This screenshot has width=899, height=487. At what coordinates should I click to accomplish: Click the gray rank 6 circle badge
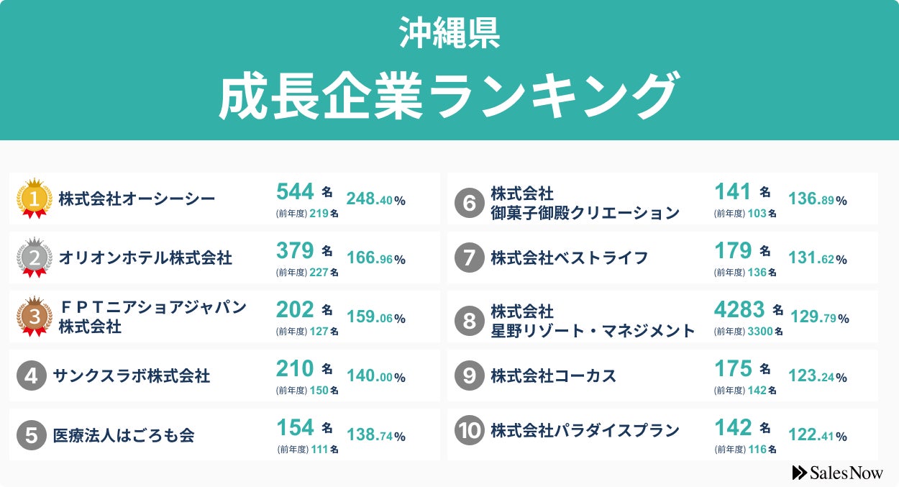(469, 204)
